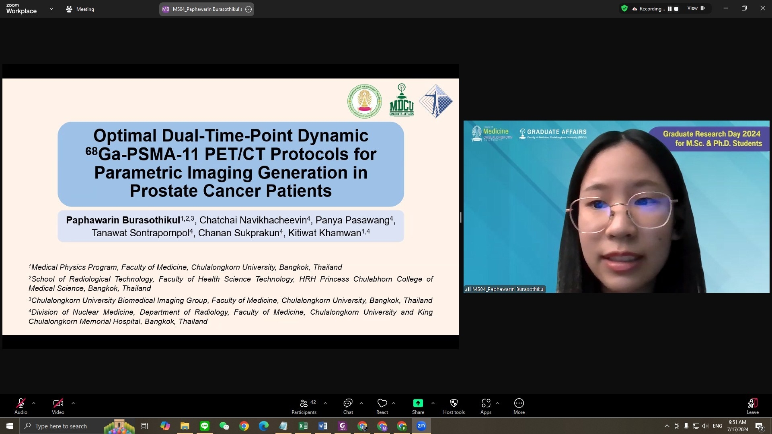The height and width of the screenshot is (434, 772).
Task: Open the React emoji menu
Action: pos(382,406)
